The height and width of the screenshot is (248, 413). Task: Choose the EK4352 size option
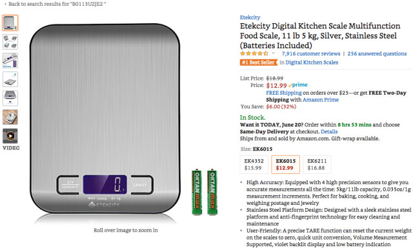(254, 164)
